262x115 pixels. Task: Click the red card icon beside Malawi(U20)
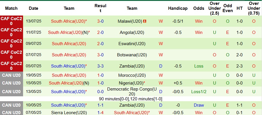pyautogui.click(x=145, y=21)
